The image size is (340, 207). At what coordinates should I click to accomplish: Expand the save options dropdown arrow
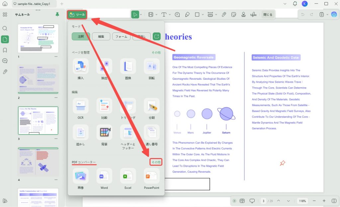pyautogui.click(x=327, y=15)
